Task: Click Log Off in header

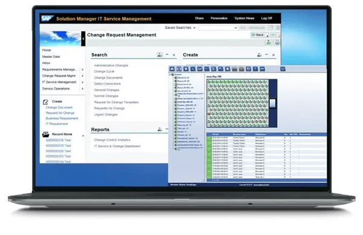Action: pyautogui.click(x=266, y=18)
